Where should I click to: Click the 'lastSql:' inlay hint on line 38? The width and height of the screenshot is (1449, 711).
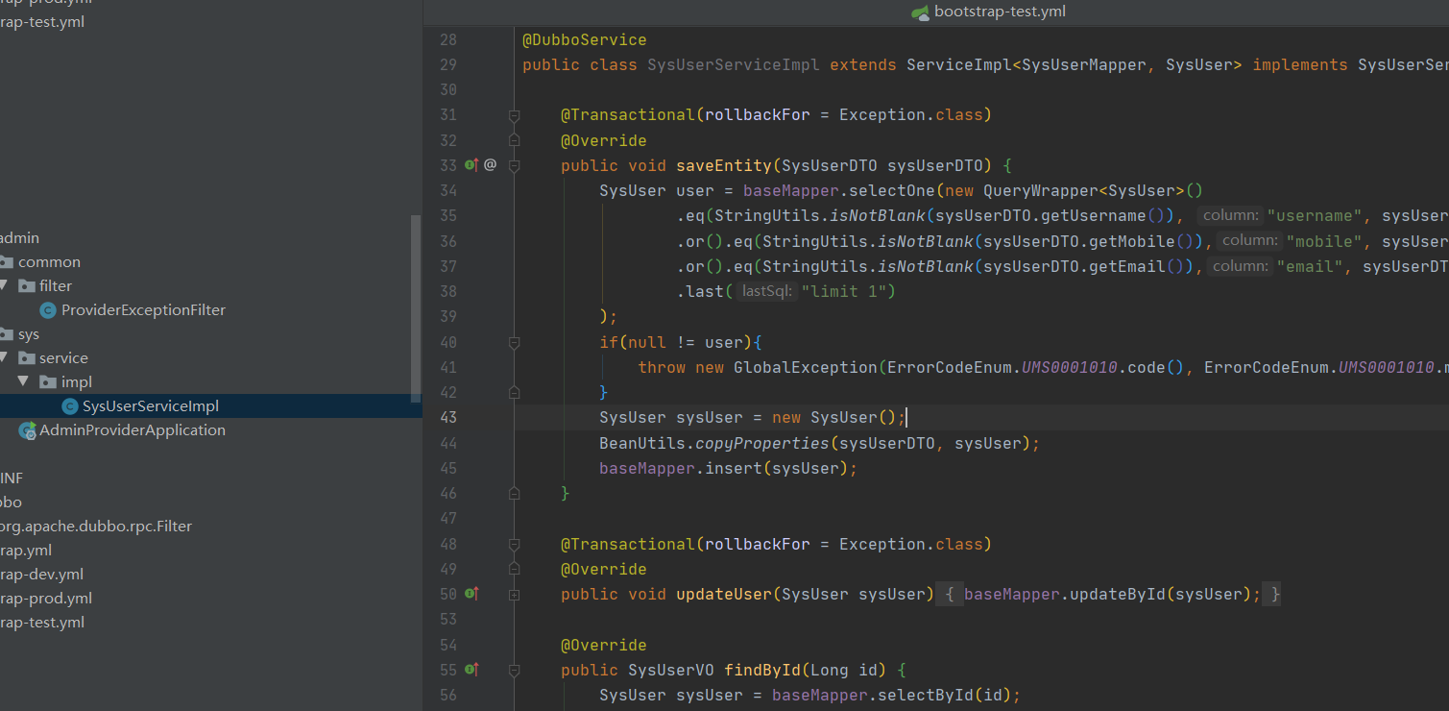tap(766, 291)
